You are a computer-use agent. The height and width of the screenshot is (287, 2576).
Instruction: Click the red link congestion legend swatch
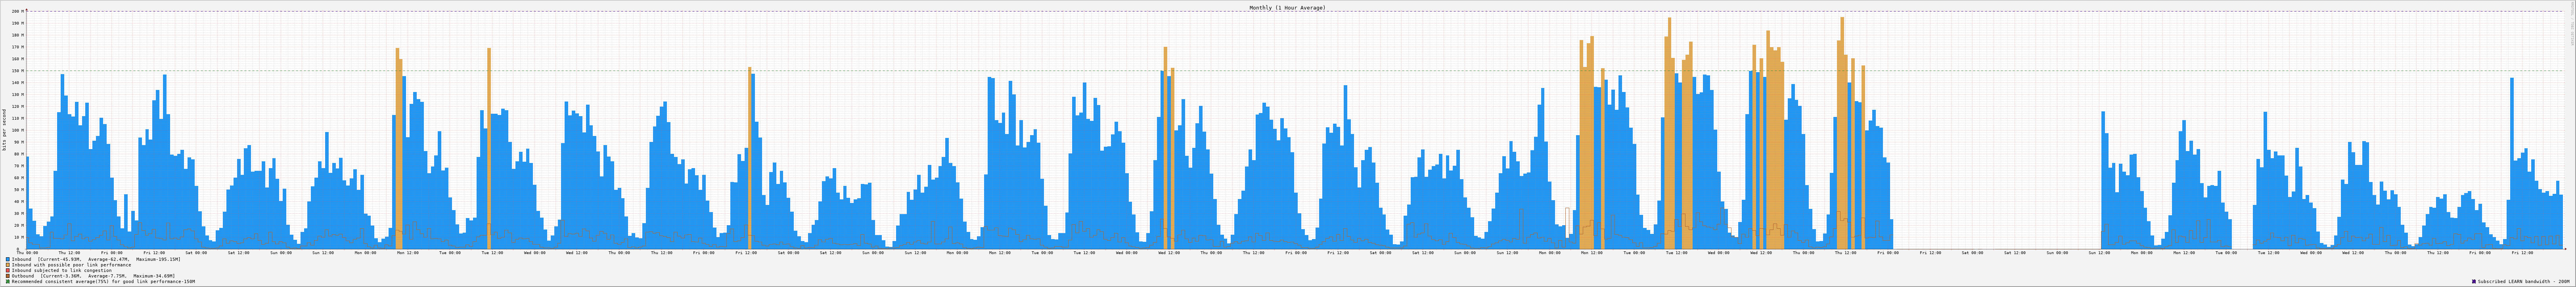[x=8, y=270]
